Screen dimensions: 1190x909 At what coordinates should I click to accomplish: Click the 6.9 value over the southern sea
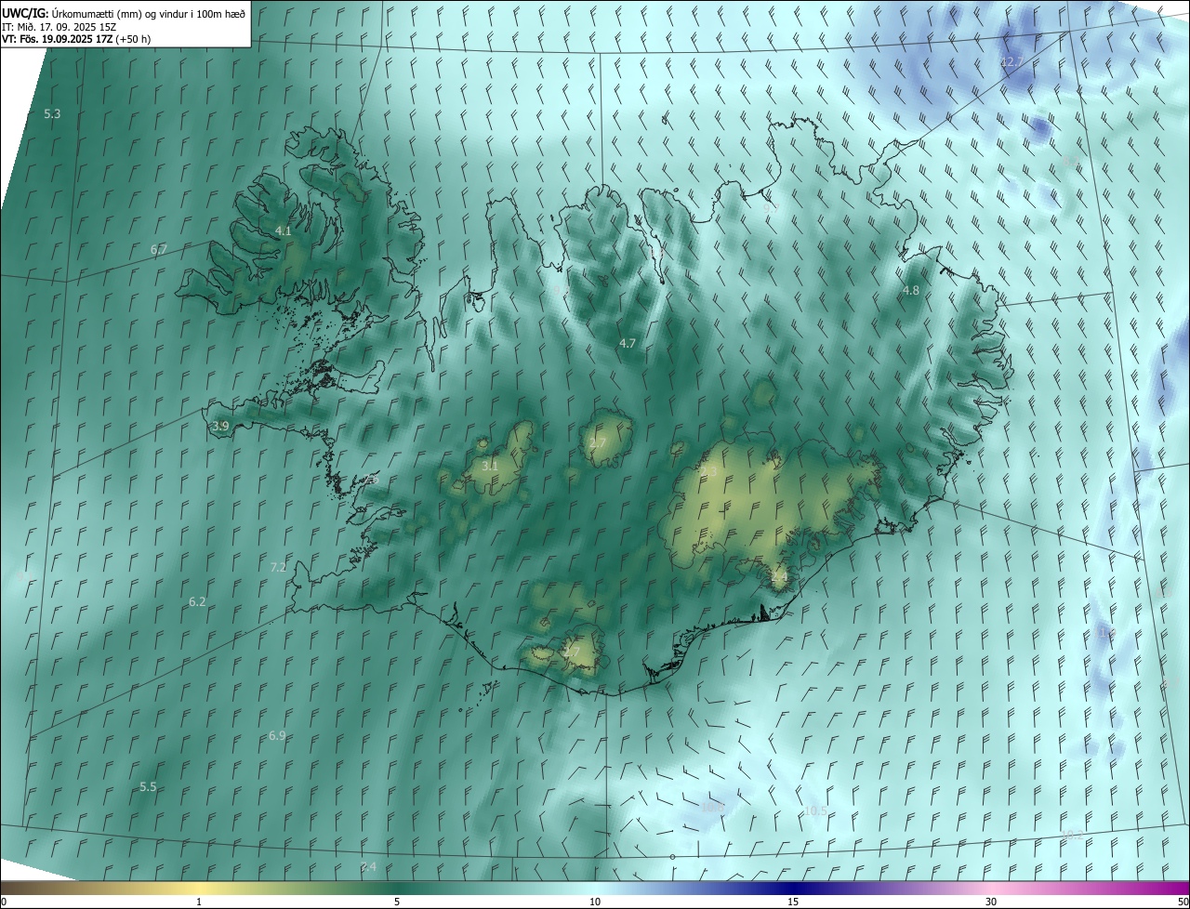277,735
